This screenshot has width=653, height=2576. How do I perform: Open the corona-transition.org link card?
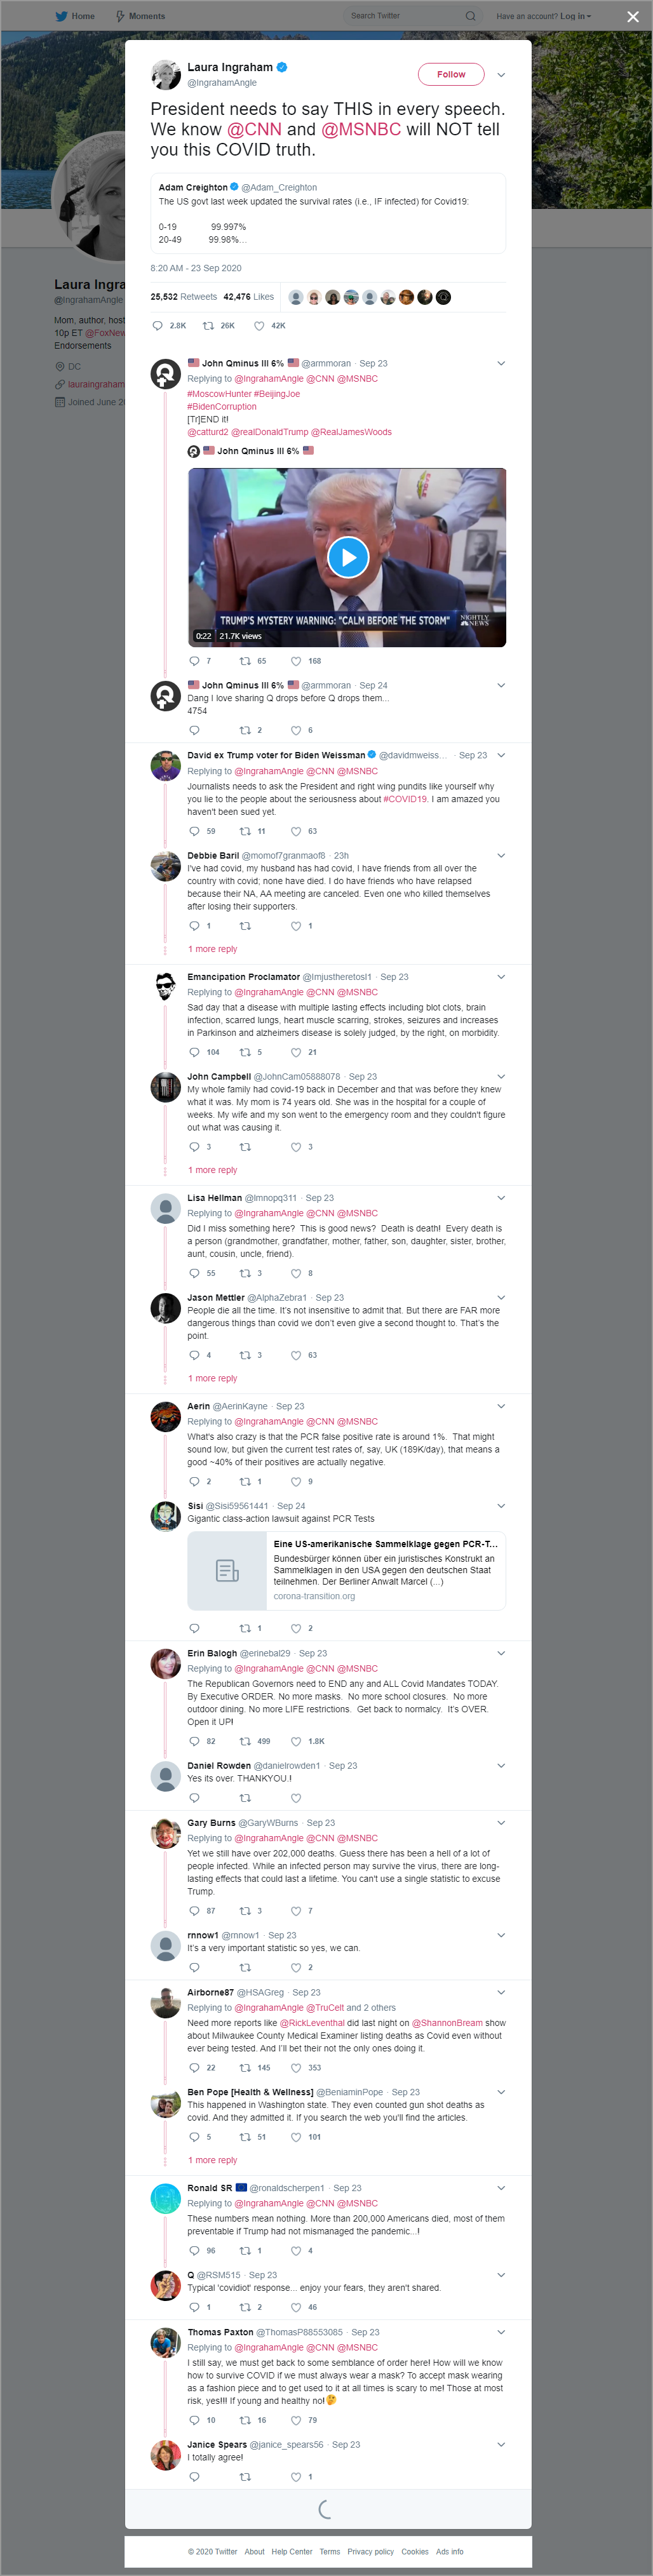[x=346, y=1571]
